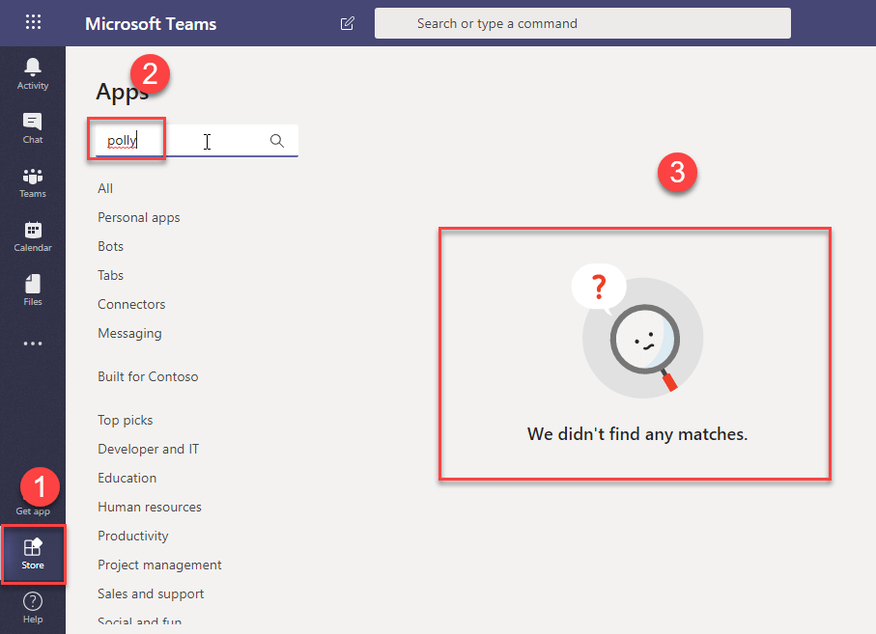Viewport: 876px width, 634px height.
Task: Select the All apps category
Action: coord(105,188)
